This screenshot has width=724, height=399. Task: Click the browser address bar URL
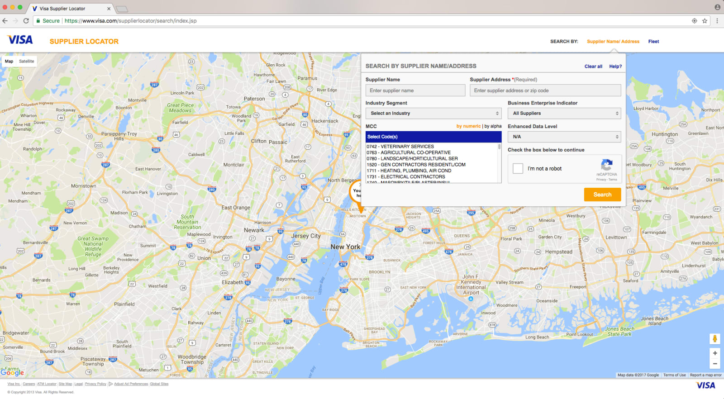(x=130, y=21)
